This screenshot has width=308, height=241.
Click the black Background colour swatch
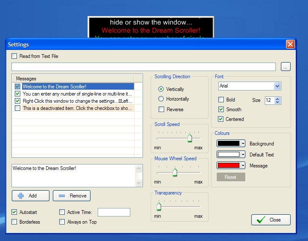(228, 143)
